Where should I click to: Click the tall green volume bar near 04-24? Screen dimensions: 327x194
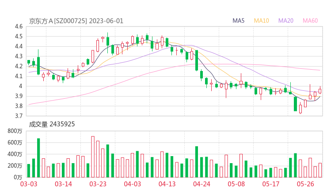[197, 162]
